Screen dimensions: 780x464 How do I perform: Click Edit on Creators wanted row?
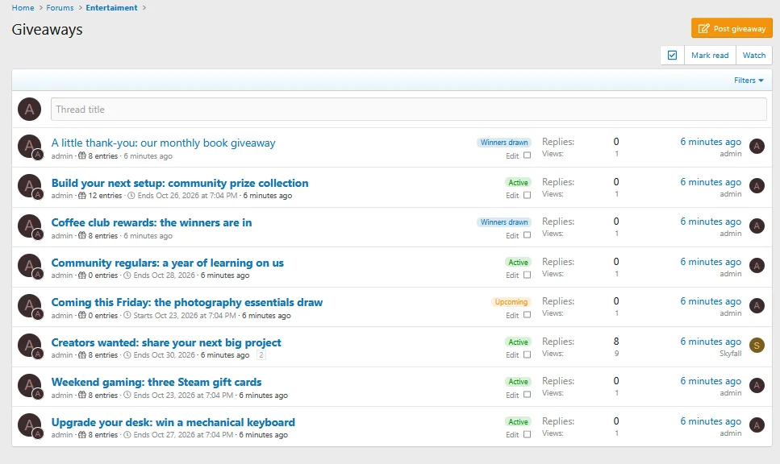pos(512,355)
